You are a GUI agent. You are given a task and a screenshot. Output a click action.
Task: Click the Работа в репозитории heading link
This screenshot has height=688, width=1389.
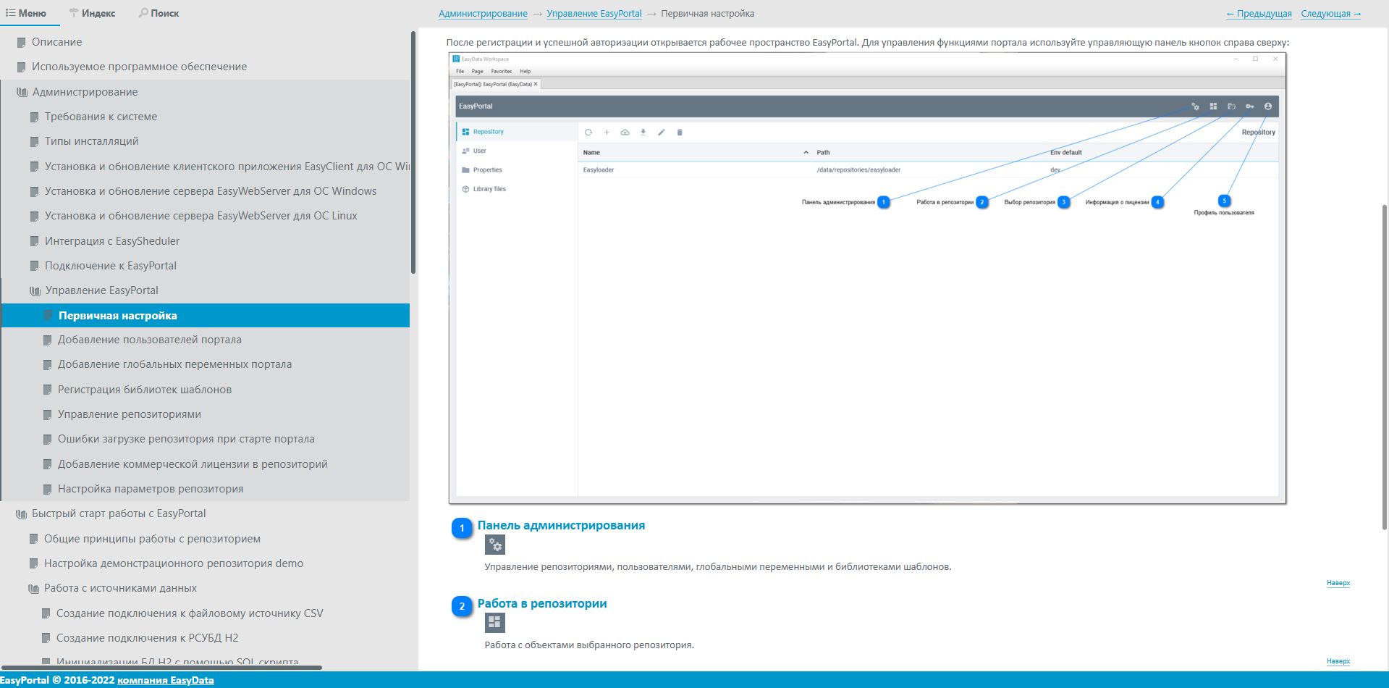pyautogui.click(x=542, y=603)
